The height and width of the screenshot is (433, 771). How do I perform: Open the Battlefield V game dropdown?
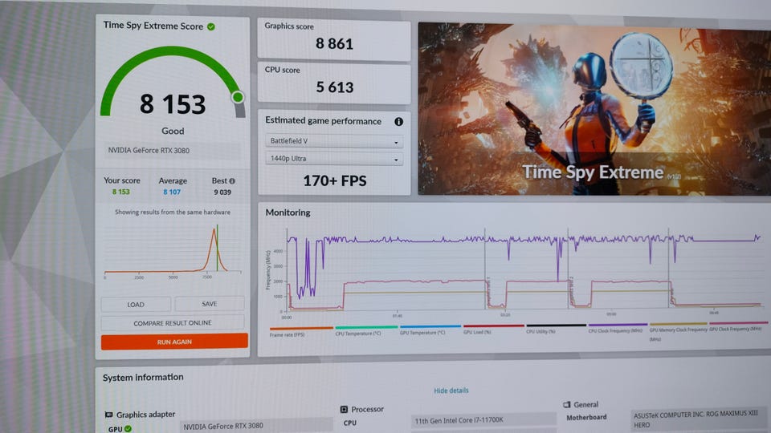334,141
